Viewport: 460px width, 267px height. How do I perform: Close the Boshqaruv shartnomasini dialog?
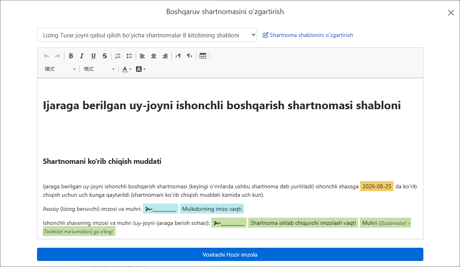coord(451,12)
